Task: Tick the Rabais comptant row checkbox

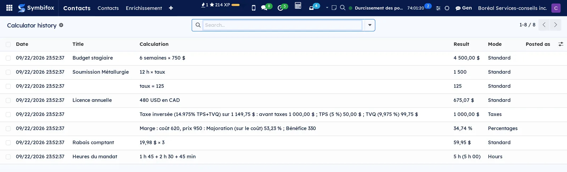Action: tap(8, 143)
